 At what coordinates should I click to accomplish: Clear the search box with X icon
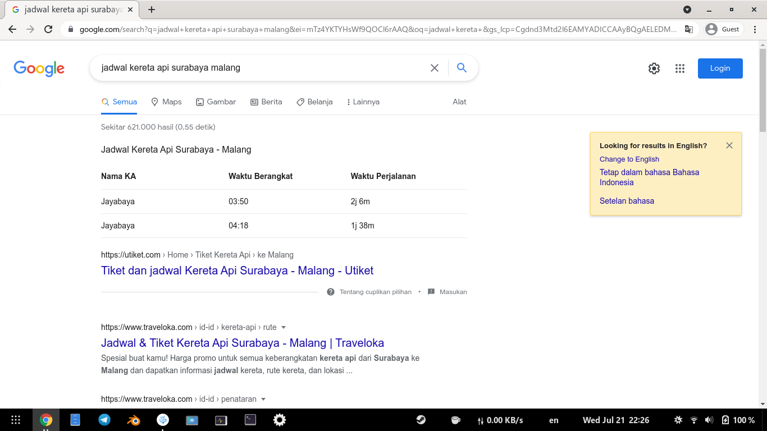pyautogui.click(x=434, y=68)
